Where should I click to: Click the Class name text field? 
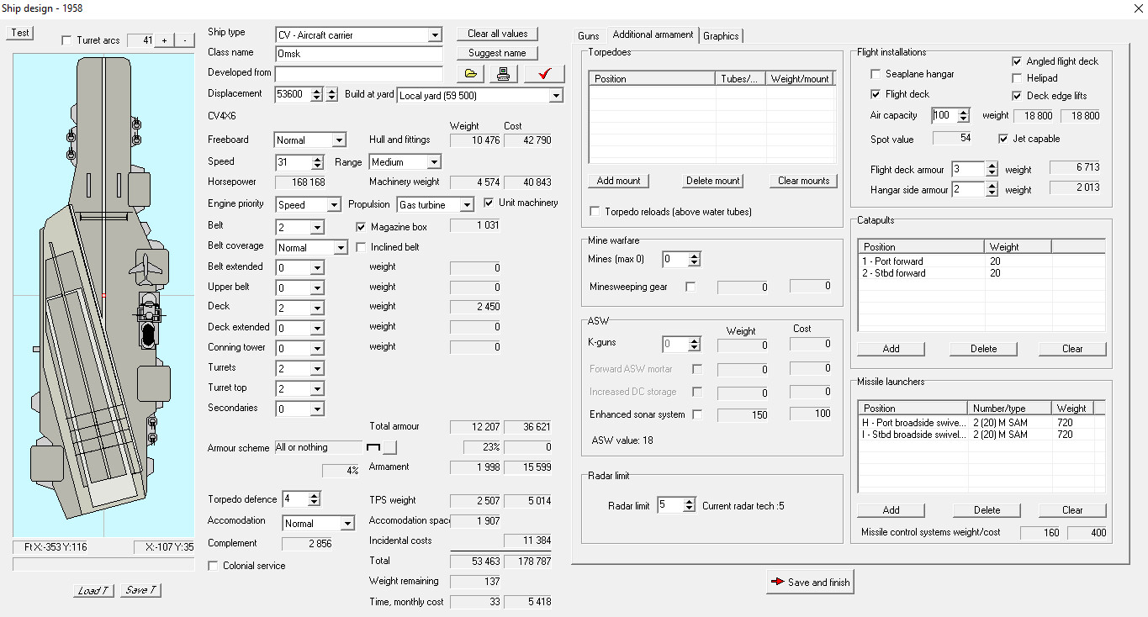tap(359, 53)
